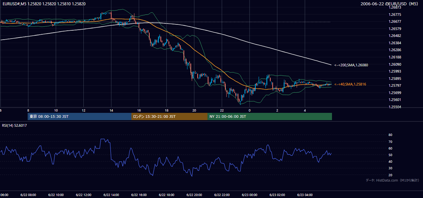
Task: Click RSI scale label 50
Action: click(x=391, y=155)
